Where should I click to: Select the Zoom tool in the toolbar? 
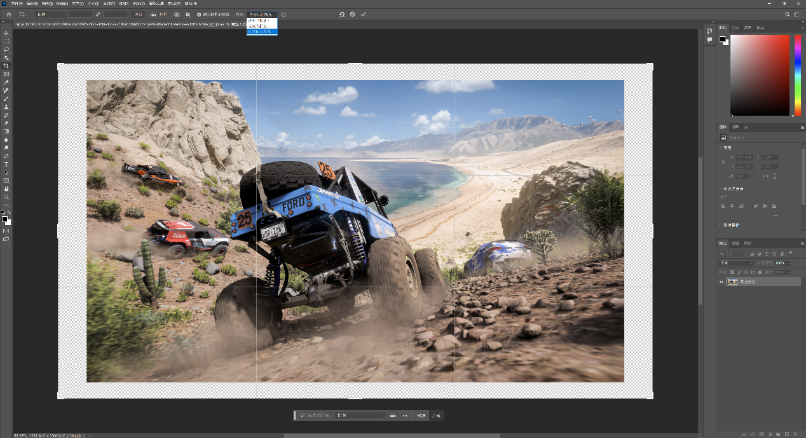click(x=6, y=197)
